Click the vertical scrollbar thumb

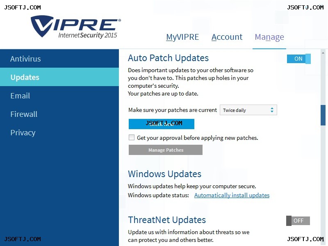coord(323,115)
